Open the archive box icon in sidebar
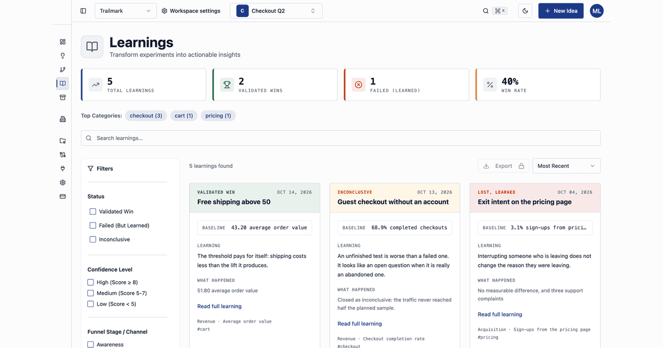Screen dimensions: 663x348 pyautogui.click(x=62, y=97)
